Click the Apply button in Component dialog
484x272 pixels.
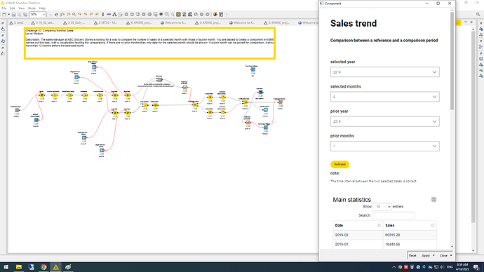pos(426,256)
